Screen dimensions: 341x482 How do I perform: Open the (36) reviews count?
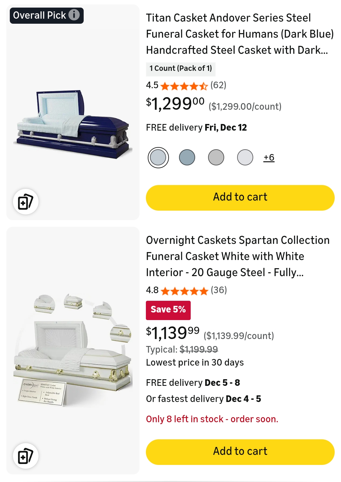click(219, 290)
